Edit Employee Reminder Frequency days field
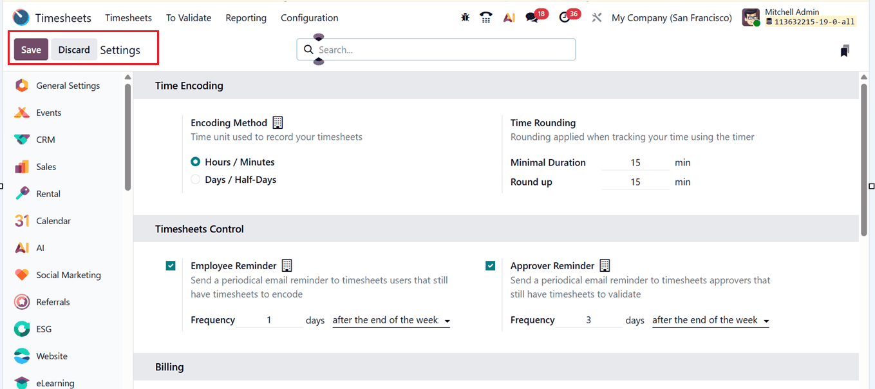Viewport: 875px width, 389px height. [269, 320]
